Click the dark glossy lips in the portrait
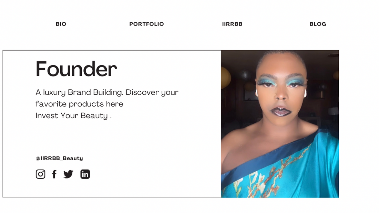The width and height of the screenshot is (379, 213). (280, 111)
